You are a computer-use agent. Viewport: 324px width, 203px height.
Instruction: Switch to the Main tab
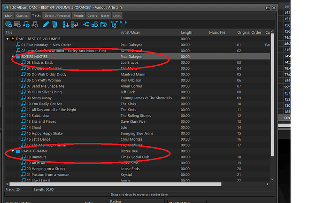pos(8,15)
